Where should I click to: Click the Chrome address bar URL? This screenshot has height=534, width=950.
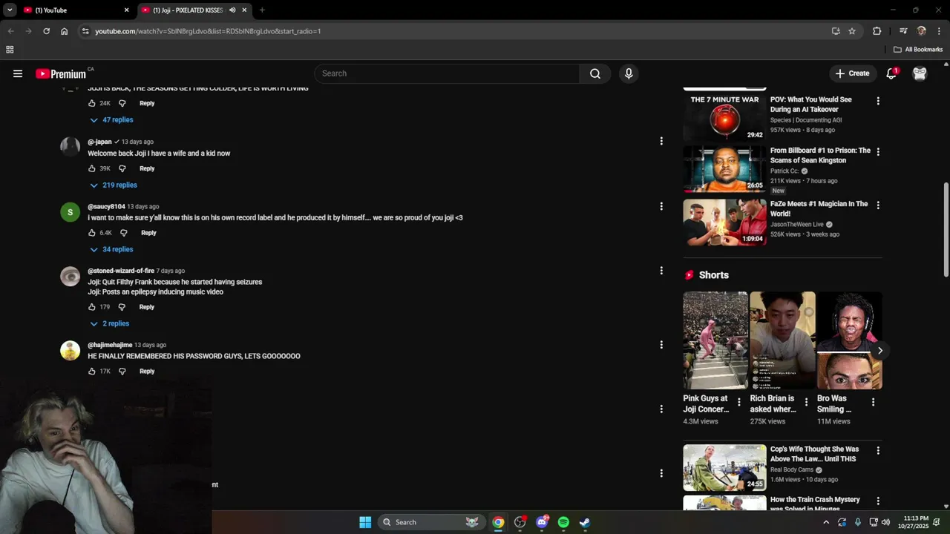pos(208,31)
